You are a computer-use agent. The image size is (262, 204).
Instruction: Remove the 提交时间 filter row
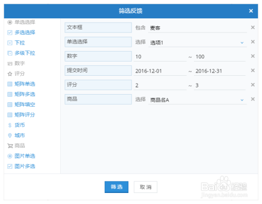tap(253, 70)
